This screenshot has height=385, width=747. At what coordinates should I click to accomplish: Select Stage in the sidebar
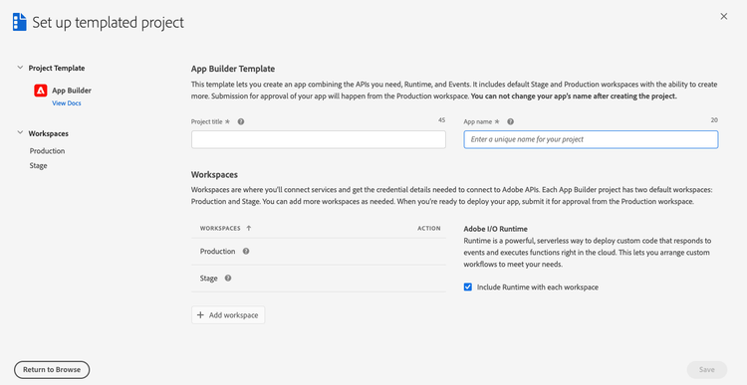click(x=38, y=165)
